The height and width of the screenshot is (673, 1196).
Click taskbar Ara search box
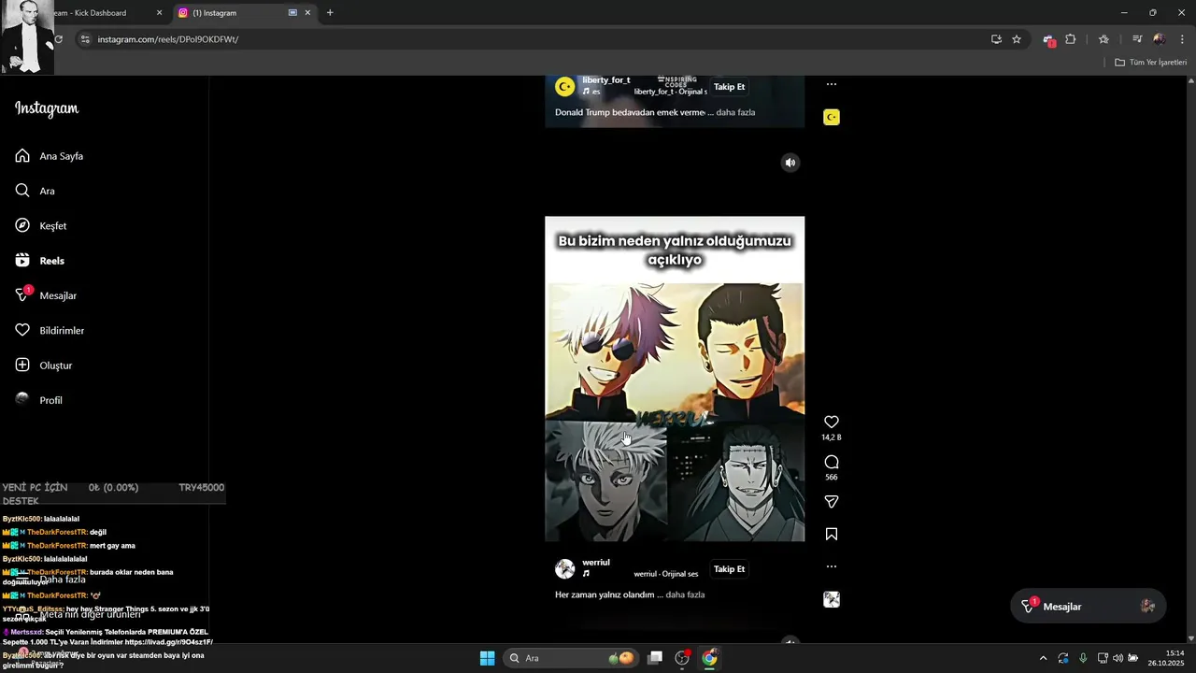(x=570, y=658)
